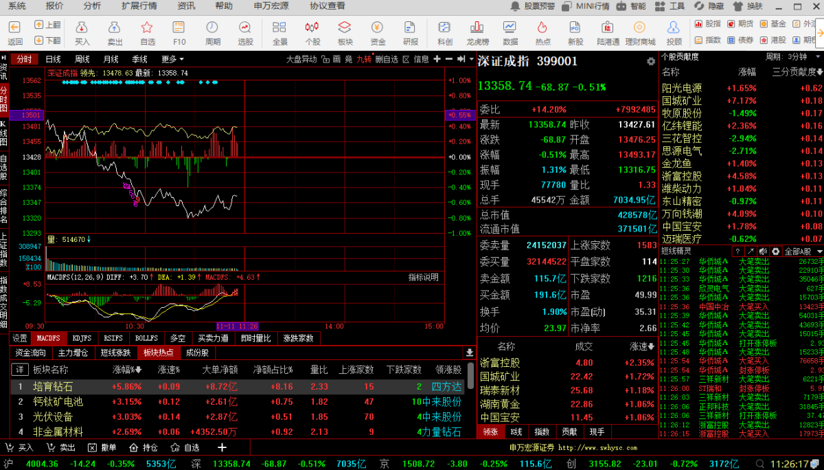Open the index panel settings gear

click(x=650, y=61)
